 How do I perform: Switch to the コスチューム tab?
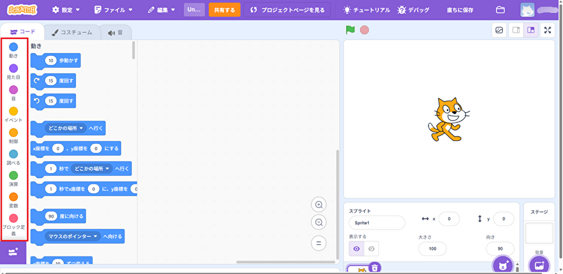(72, 32)
